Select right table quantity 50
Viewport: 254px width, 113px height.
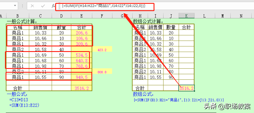coord(171,55)
